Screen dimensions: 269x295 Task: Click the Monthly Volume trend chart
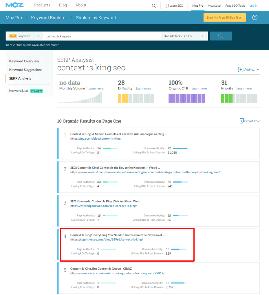pyautogui.click(x=81, y=98)
